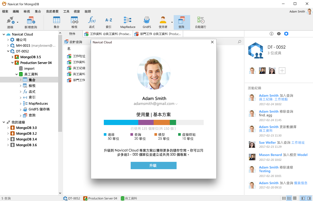313x201 pixels.
Task: Click 設計查詢 in the object toolbar
Action: [x=73, y=42]
